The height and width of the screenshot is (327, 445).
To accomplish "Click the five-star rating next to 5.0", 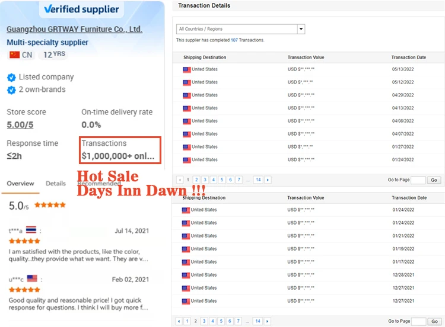I will 50,205.
